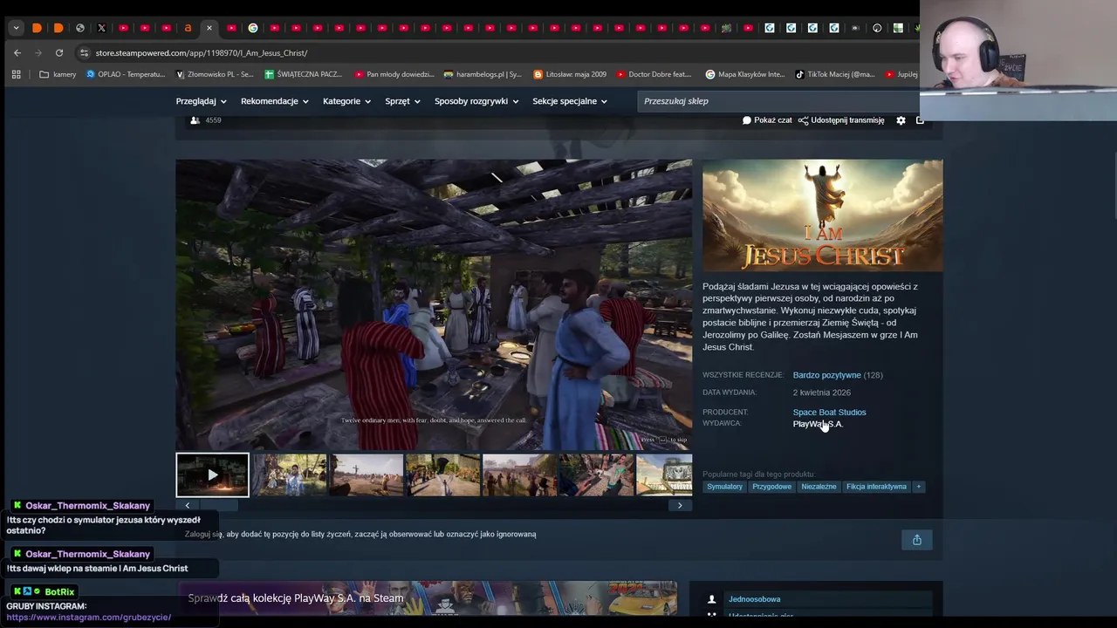Image resolution: width=1117 pixels, height=628 pixels.
Task: Click the plus button after the tags
Action: 918,487
